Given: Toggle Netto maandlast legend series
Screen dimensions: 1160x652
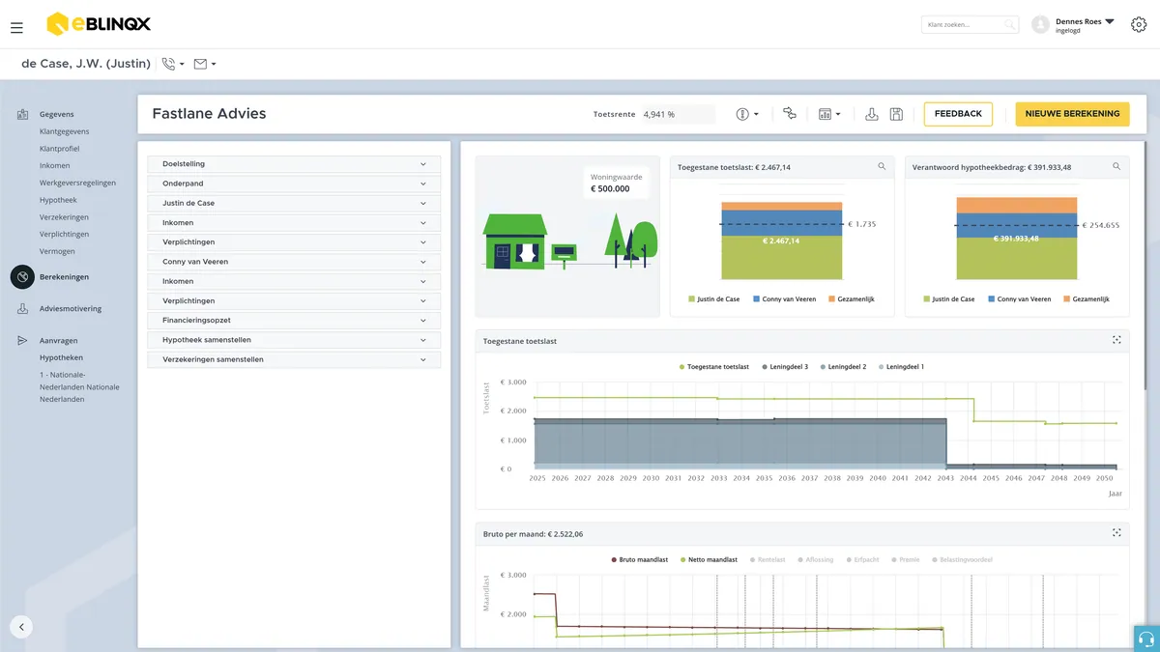Looking at the screenshot, I should 710,559.
